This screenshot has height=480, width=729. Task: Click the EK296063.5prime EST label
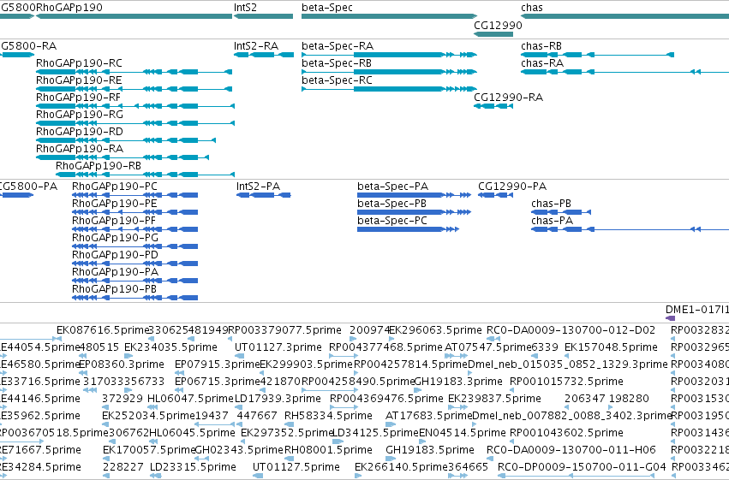pyautogui.click(x=435, y=330)
